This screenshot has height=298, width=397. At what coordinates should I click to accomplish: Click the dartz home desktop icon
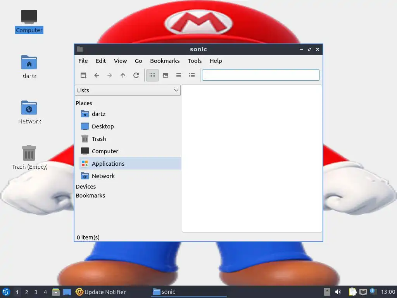click(x=29, y=67)
